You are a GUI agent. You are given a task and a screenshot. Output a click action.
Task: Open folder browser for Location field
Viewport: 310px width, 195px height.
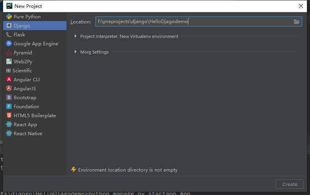[297, 21]
